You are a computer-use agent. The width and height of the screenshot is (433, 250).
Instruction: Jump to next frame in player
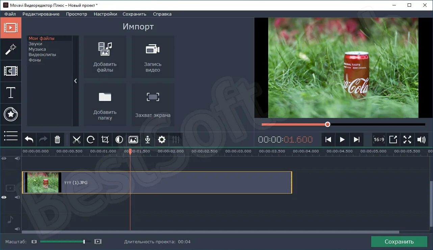pos(356,140)
